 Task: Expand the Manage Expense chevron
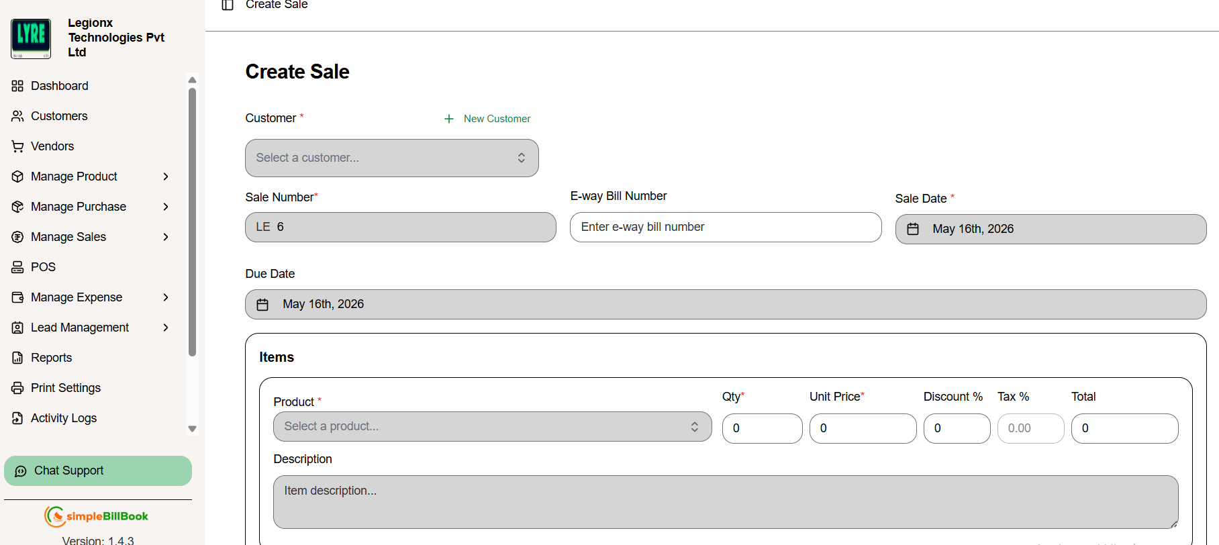pyautogui.click(x=166, y=297)
